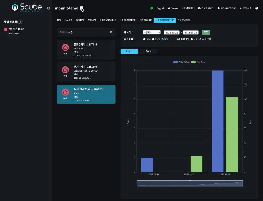The height and width of the screenshot is (201, 263).
Task: Select the Leak 3M Rope - 1262660 sensor title
Action: click(88, 89)
